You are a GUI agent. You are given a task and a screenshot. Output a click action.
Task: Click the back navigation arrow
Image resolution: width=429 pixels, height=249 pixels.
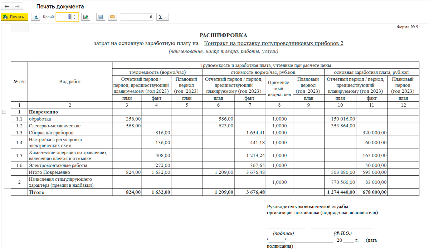tap(7, 7)
